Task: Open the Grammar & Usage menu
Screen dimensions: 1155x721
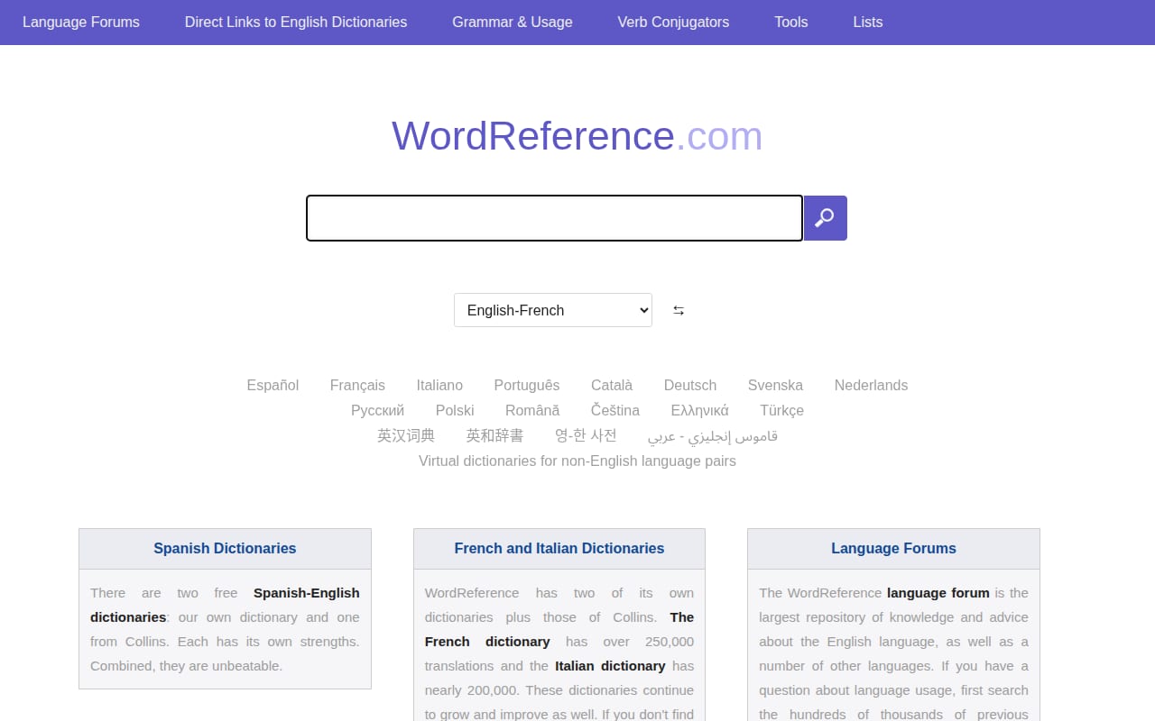Action: click(x=513, y=22)
